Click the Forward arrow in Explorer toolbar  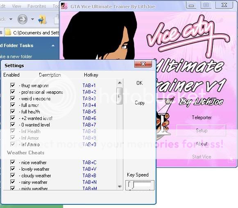pyautogui.click(x=22, y=19)
